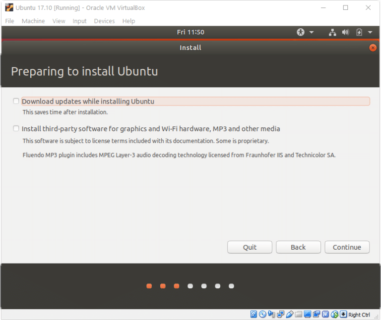Close the VirtualBox window
381x320 pixels.
368,8
